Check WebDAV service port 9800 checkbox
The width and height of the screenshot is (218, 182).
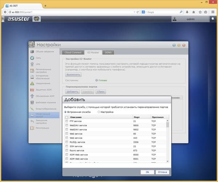(67, 125)
